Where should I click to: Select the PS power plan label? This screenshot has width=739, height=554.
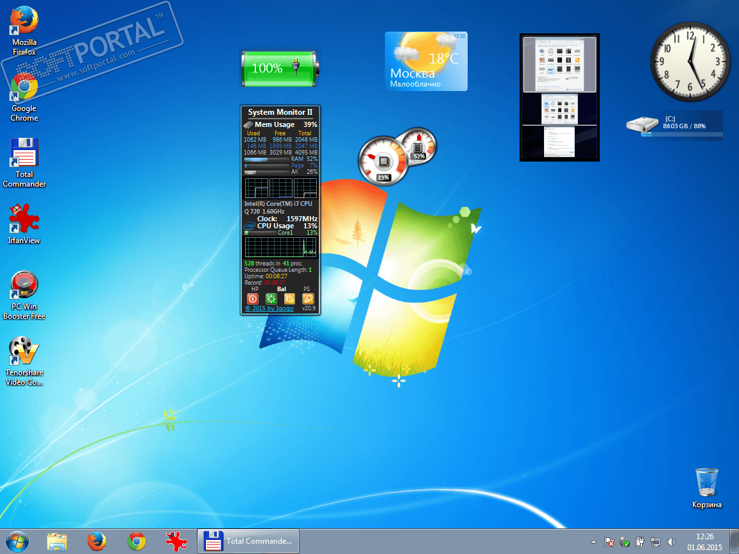tap(307, 289)
